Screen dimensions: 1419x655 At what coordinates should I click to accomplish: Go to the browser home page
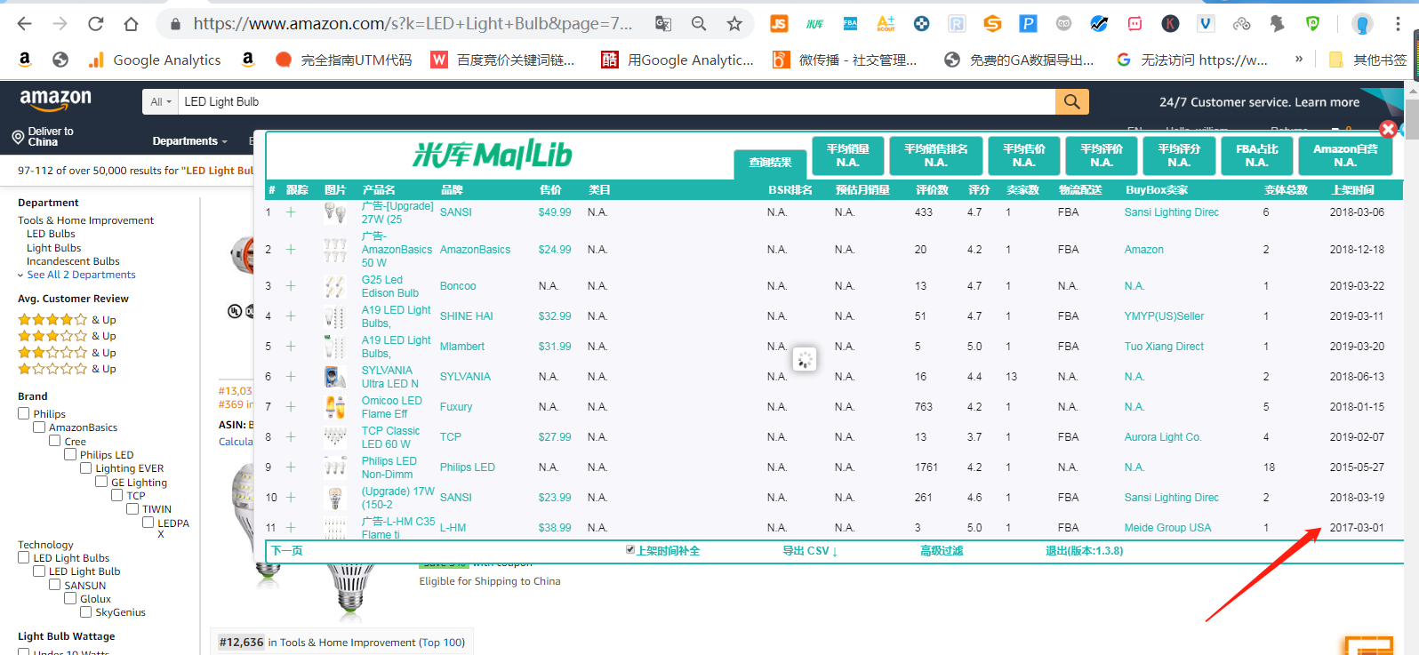(x=131, y=24)
